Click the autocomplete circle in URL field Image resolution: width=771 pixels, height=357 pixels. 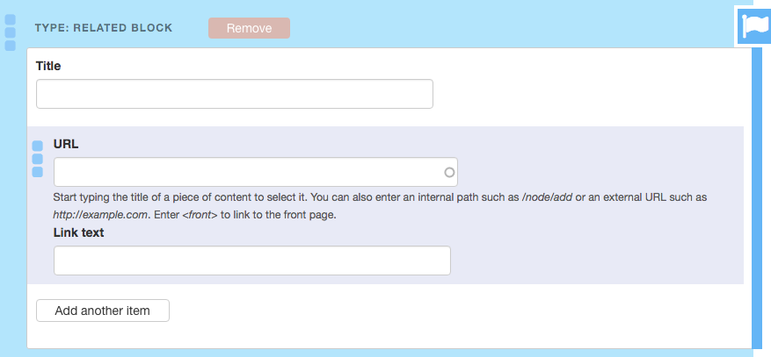pyautogui.click(x=449, y=172)
